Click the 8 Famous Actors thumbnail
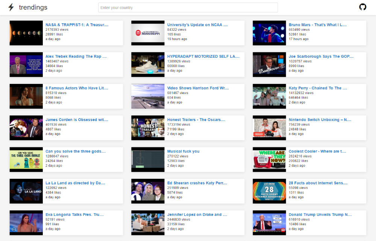This screenshot has width=376, height=241. [26, 96]
